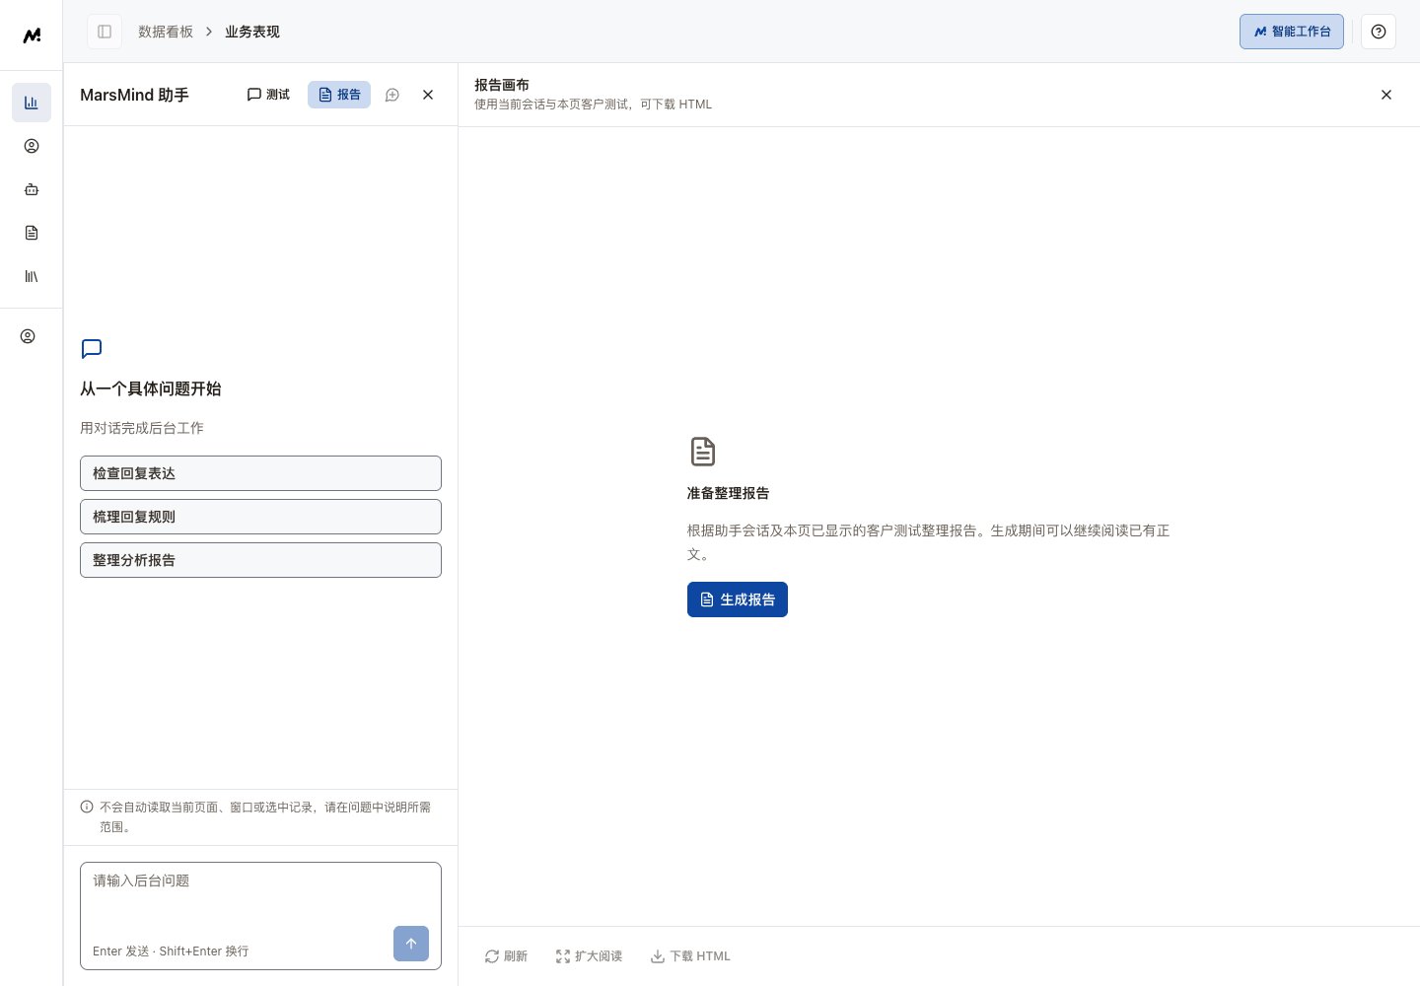Open the help question mark icon

point(1379,32)
